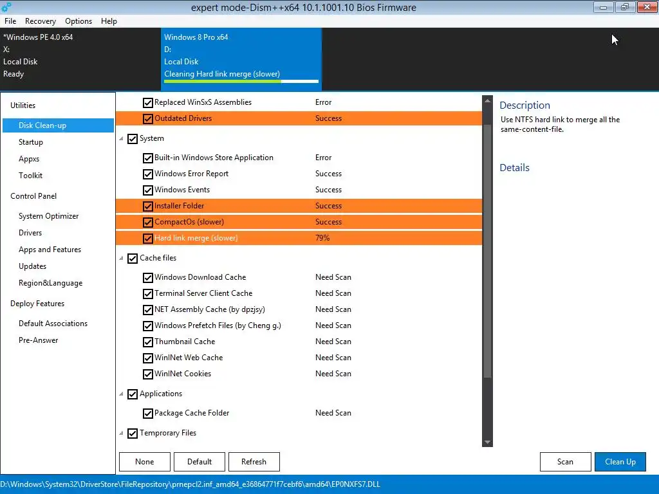Uncheck Windows Events checkbox
Viewport: 659px width, 494px height.
[x=147, y=190]
